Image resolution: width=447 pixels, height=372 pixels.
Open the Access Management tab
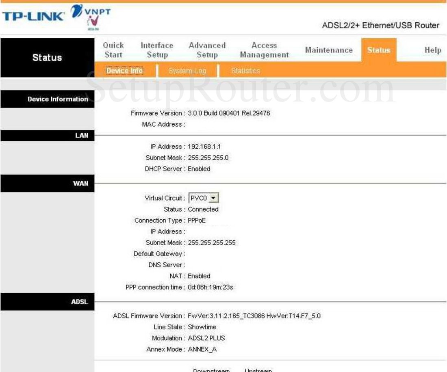click(x=264, y=50)
